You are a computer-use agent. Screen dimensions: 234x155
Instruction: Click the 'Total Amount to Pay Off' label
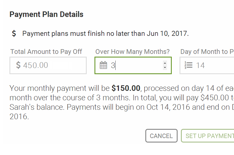coord(46,52)
